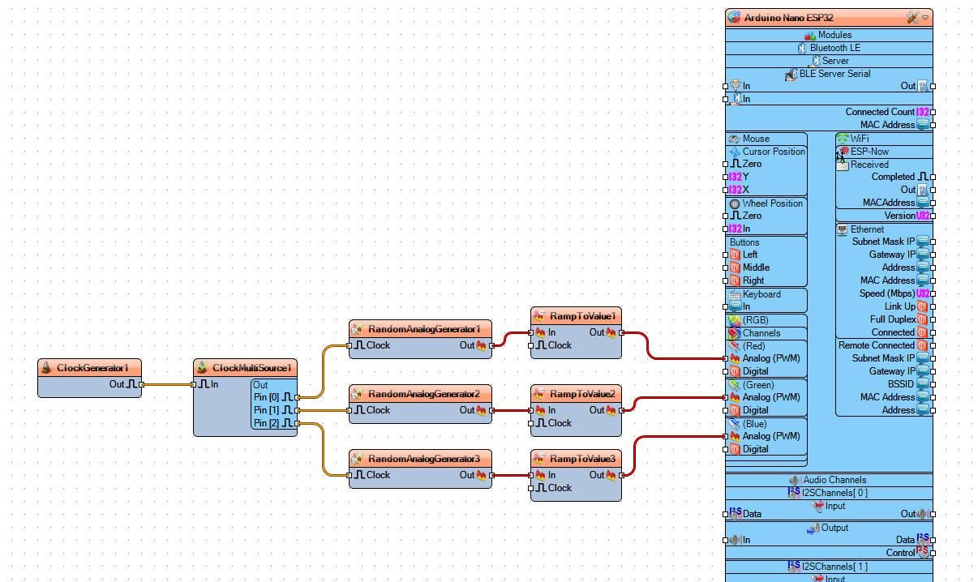Click the Received envelope icon
The width and height of the screenshot is (978, 582).
pos(843,165)
